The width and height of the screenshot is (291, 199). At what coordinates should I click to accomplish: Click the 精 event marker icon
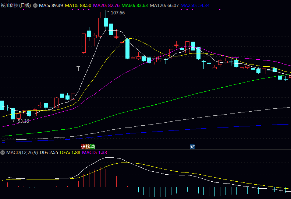pyautogui.click(x=88, y=146)
